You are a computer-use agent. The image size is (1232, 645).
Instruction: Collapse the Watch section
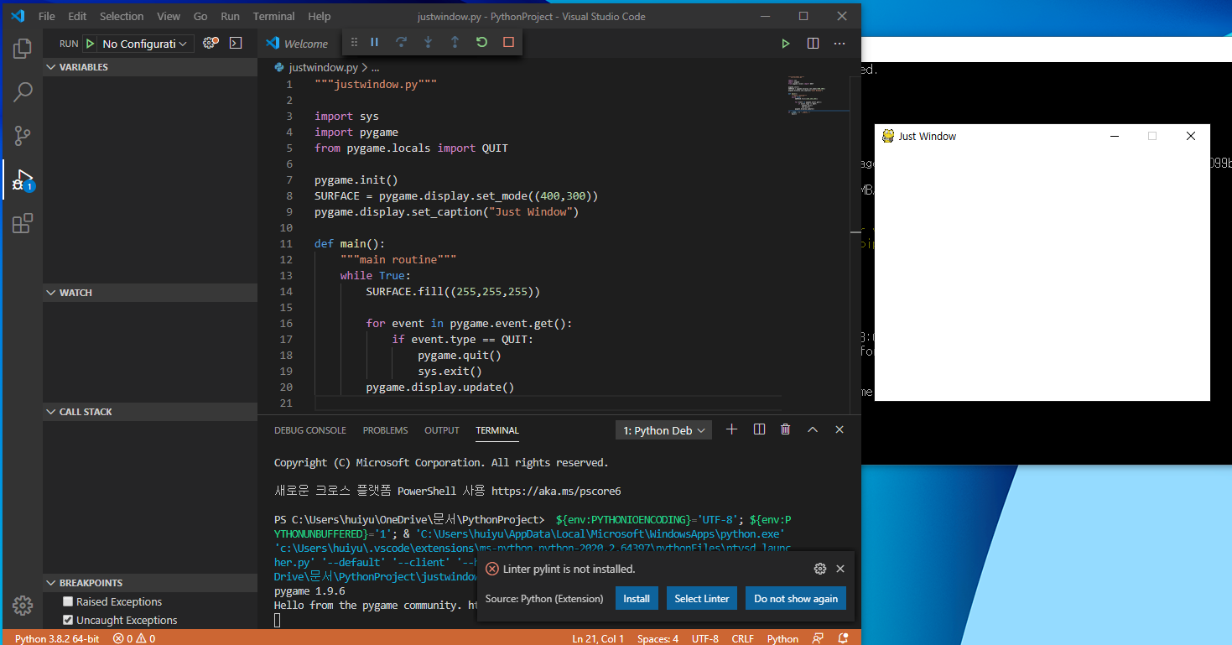click(150, 293)
